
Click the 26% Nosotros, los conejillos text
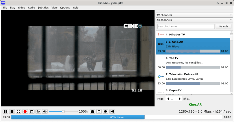[184, 63]
